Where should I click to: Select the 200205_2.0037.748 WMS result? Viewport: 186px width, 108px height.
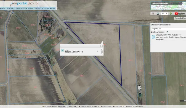point(74,52)
